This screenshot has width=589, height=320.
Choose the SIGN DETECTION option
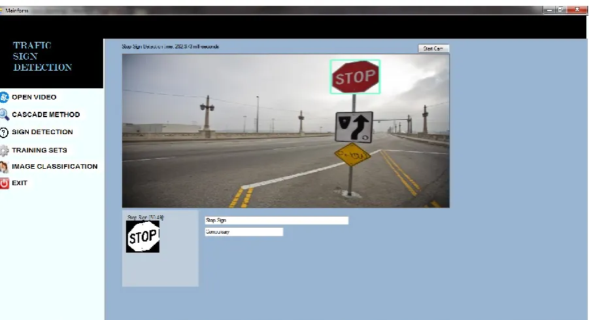tap(42, 132)
